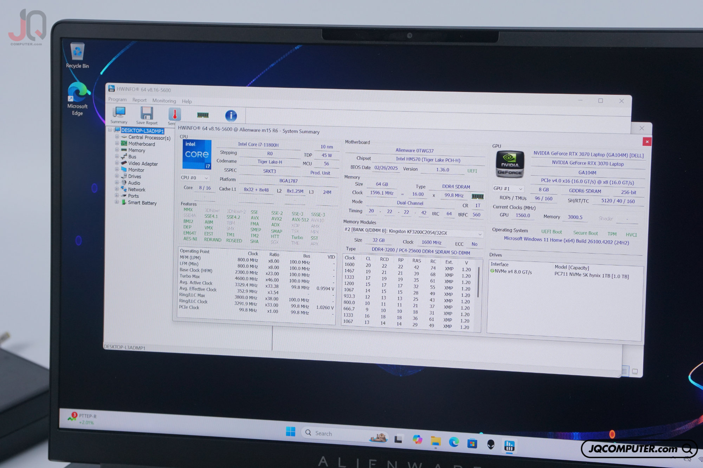Select Audio in the device tree
Viewport: 703px width, 468px height.
tap(134, 183)
